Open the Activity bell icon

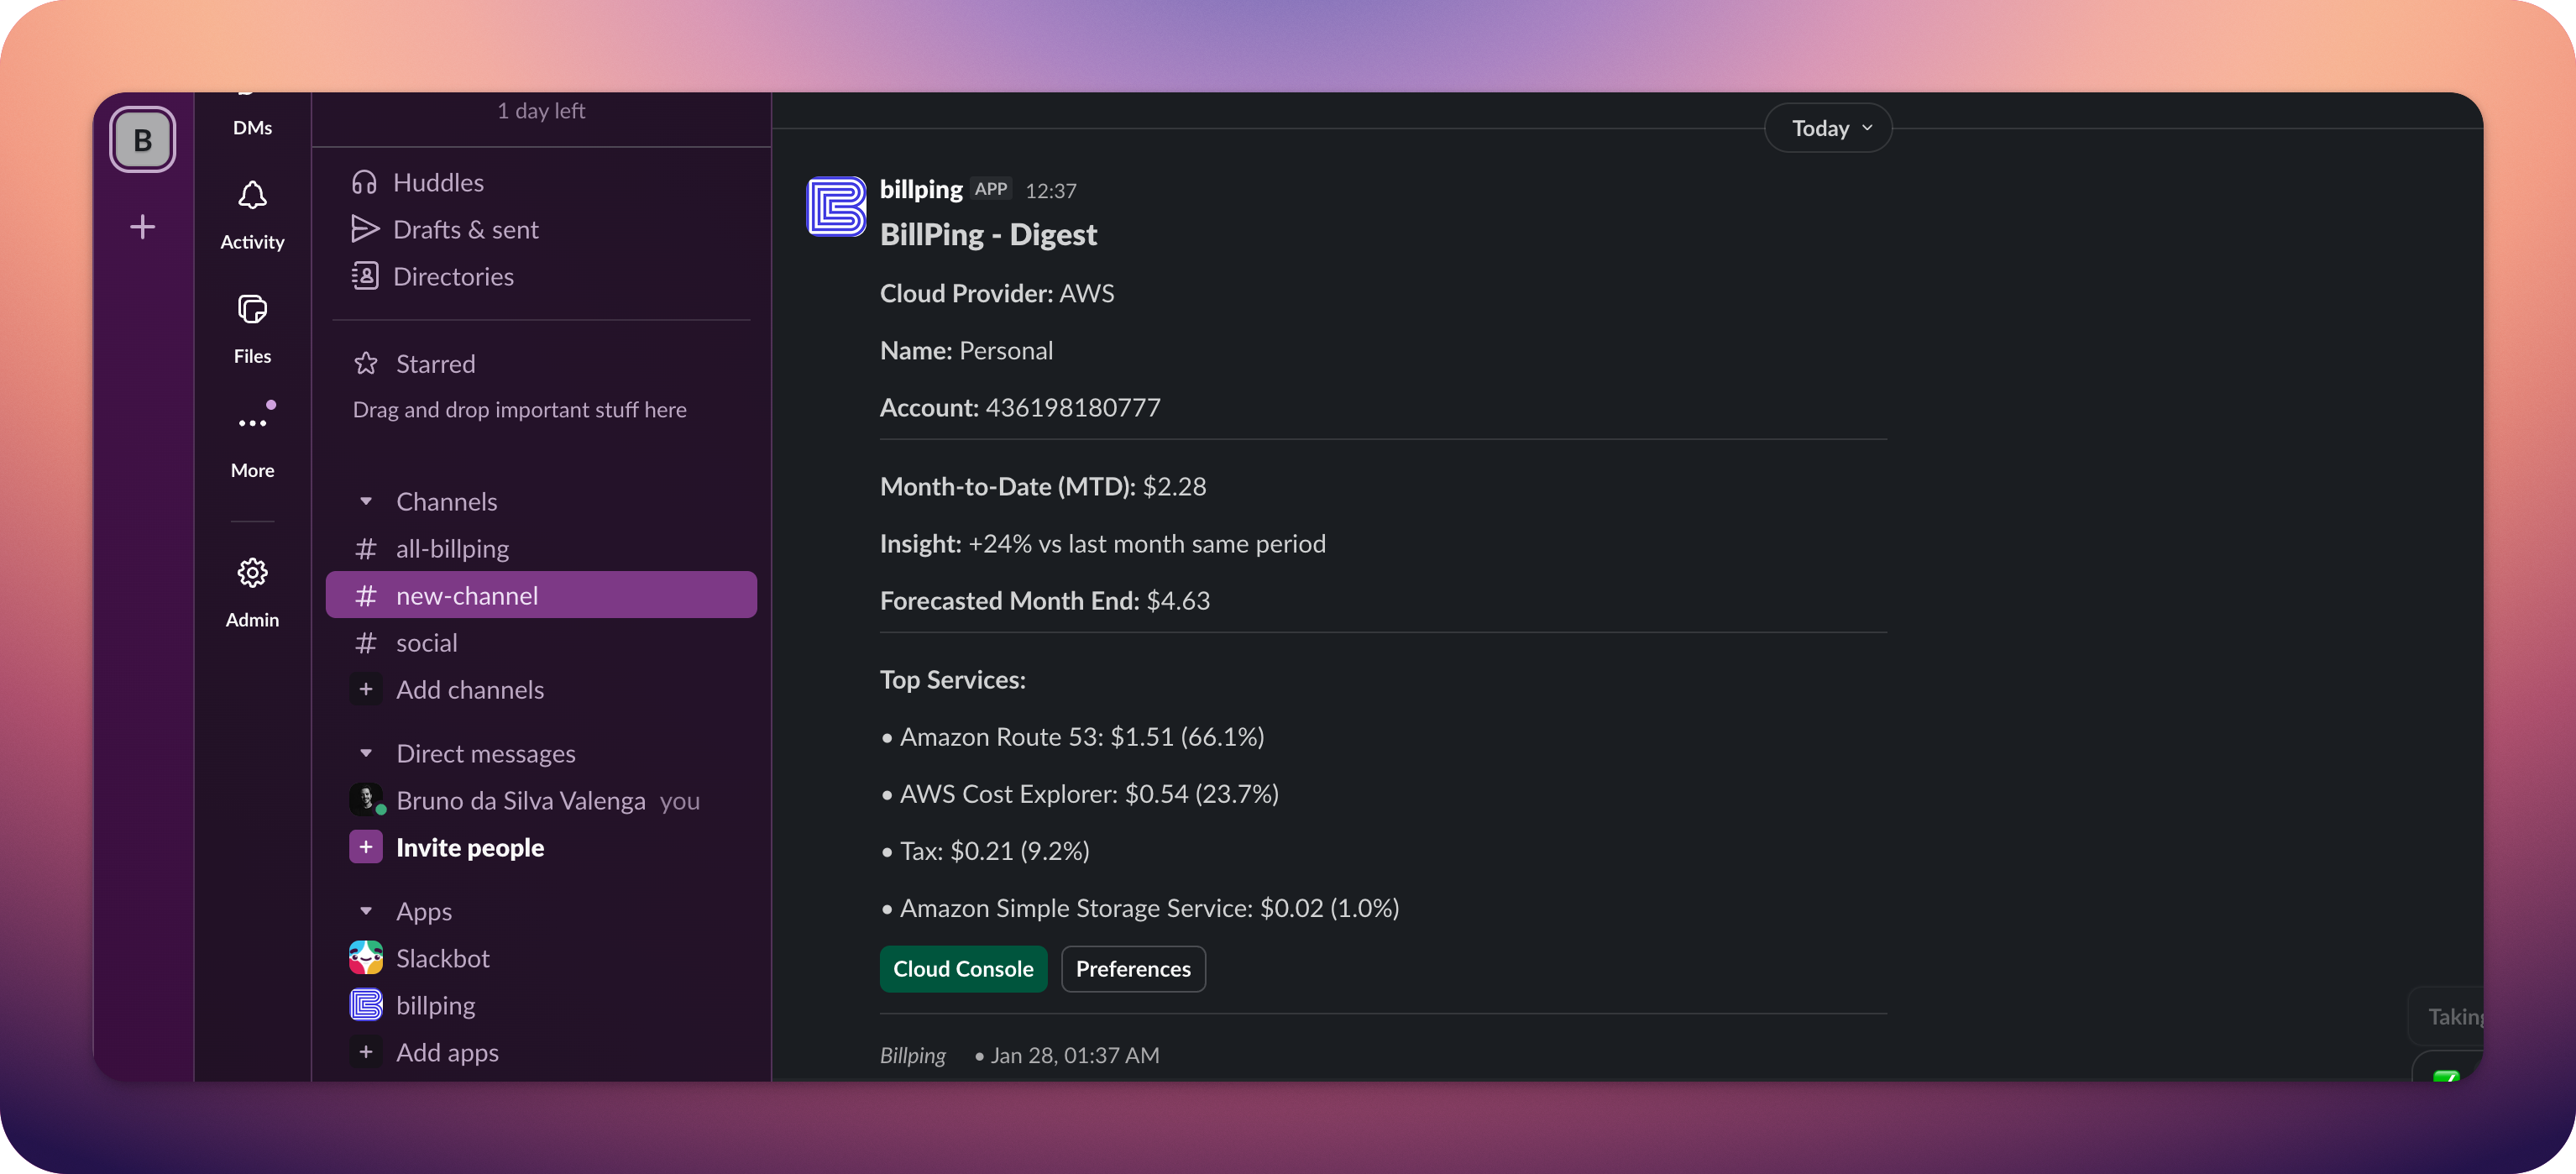coord(252,196)
